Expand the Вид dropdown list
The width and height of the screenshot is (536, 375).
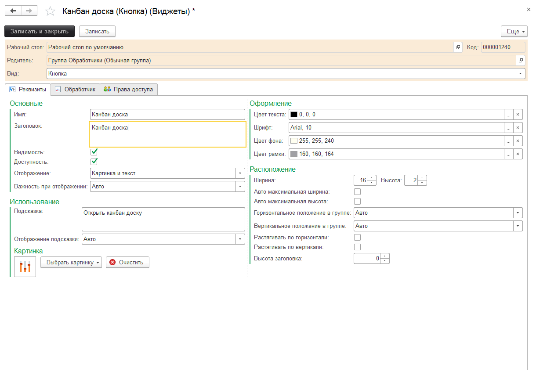click(x=521, y=74)
